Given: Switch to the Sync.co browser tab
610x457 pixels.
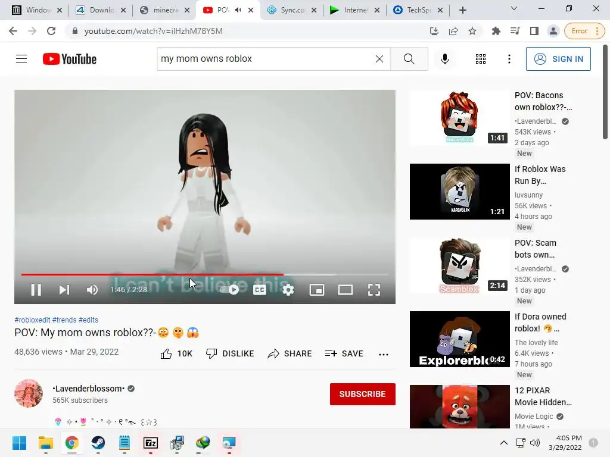Looking at the screenshot, I should point(292,10).
